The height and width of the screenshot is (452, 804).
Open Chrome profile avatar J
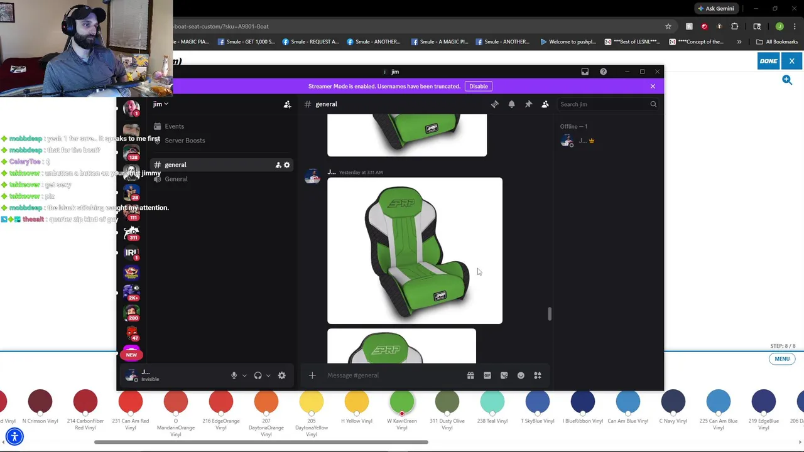[x=780, y=26]
